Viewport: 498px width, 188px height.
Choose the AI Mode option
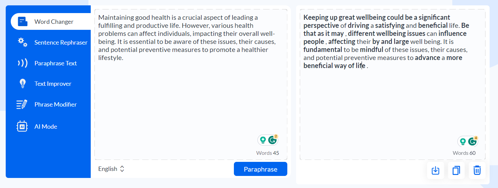tap(46, 127)
